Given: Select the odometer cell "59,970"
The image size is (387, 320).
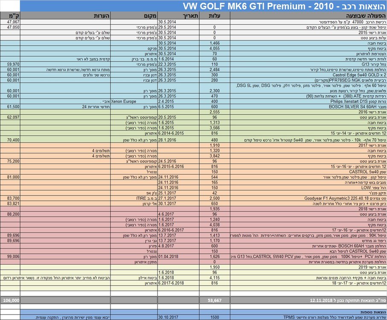Looking at the screenshot, I should (x=10, y=64).
